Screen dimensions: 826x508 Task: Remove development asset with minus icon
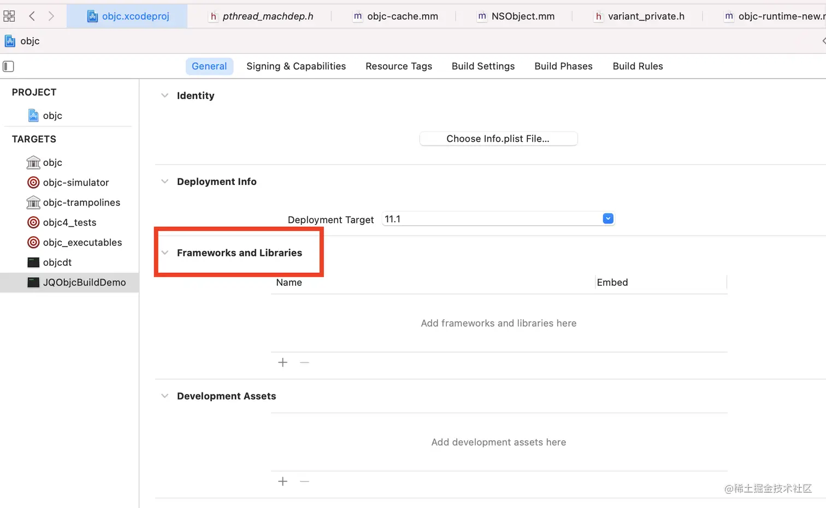click(x=305, y=481)
